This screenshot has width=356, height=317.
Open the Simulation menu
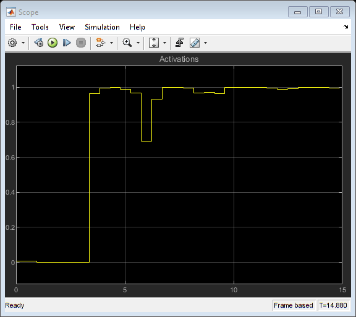pyautogui.click(x=102, y=27)
